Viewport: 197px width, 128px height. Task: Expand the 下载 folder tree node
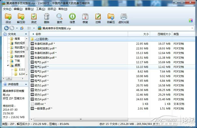point(8,61)
